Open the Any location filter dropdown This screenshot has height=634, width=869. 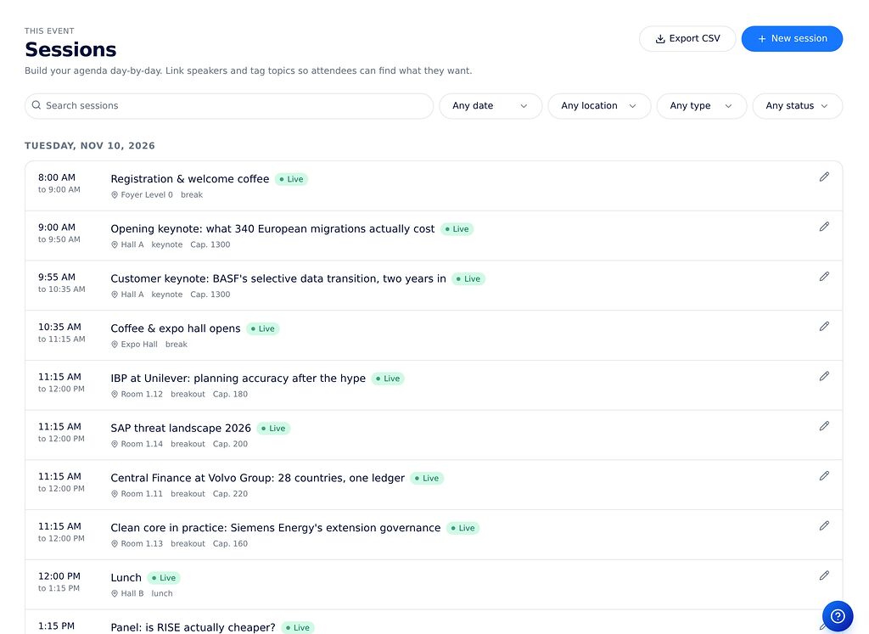tap(599, 106)
